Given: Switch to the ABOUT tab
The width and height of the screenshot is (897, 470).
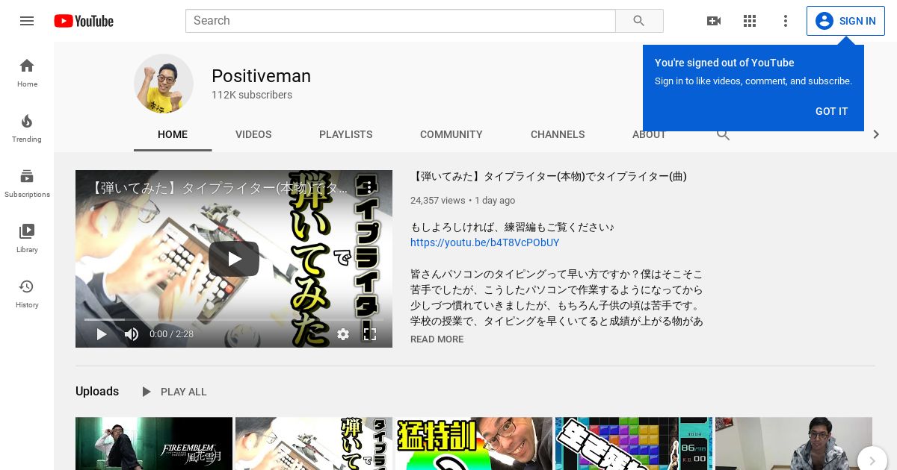Looking at the screenshot, I should click(x=649, y=134).
